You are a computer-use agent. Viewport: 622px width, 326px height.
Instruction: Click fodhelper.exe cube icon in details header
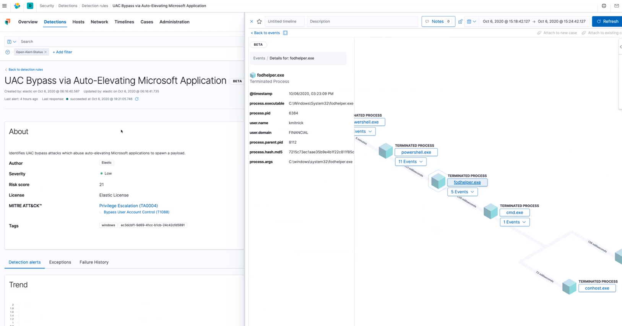[x=253, y=75]
